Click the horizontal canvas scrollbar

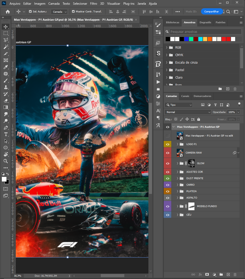click(112, 276)
